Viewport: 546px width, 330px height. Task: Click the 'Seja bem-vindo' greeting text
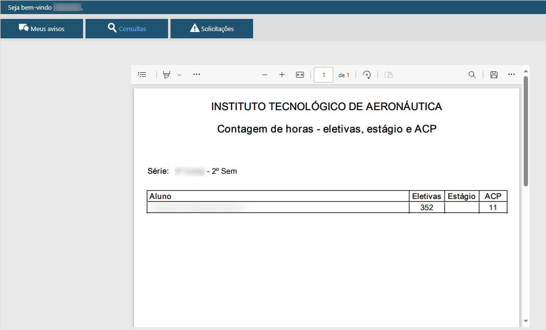(30, 7)
